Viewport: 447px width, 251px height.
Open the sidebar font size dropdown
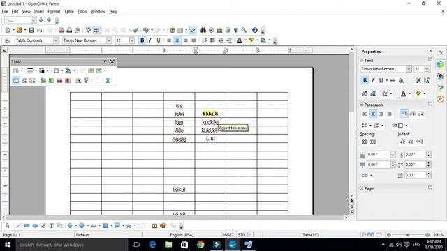coord(427,69)
